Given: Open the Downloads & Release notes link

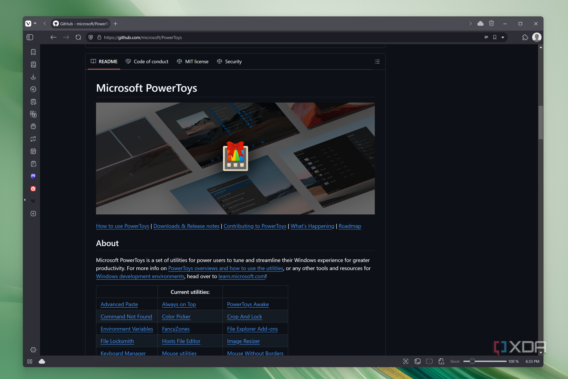Looking at the screenshot, I should point(186,226).
